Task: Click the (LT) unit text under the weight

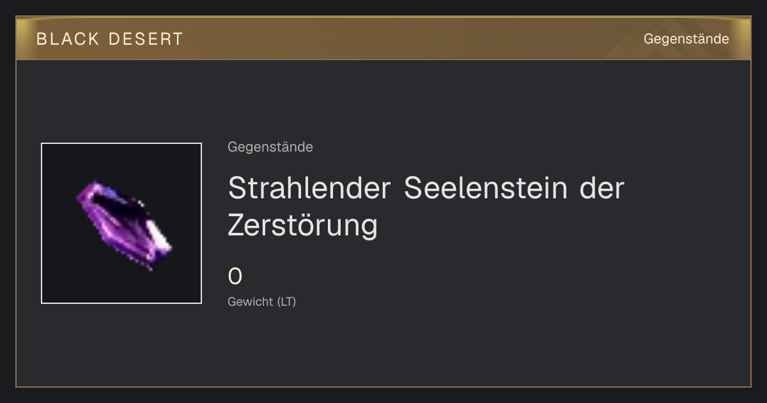Action: (286, 301)
